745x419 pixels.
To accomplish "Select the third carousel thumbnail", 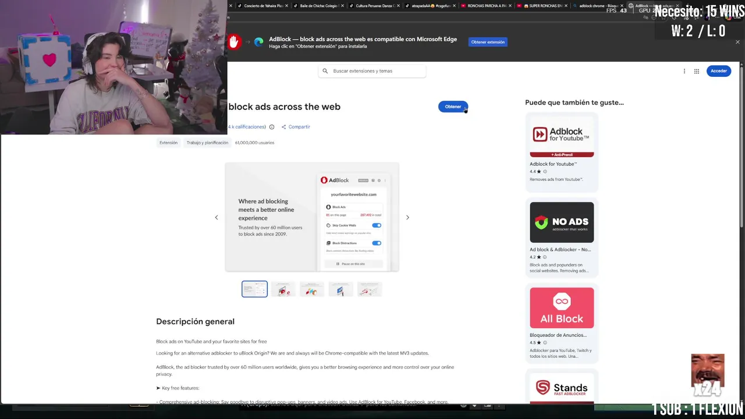I will coord(312,289).
